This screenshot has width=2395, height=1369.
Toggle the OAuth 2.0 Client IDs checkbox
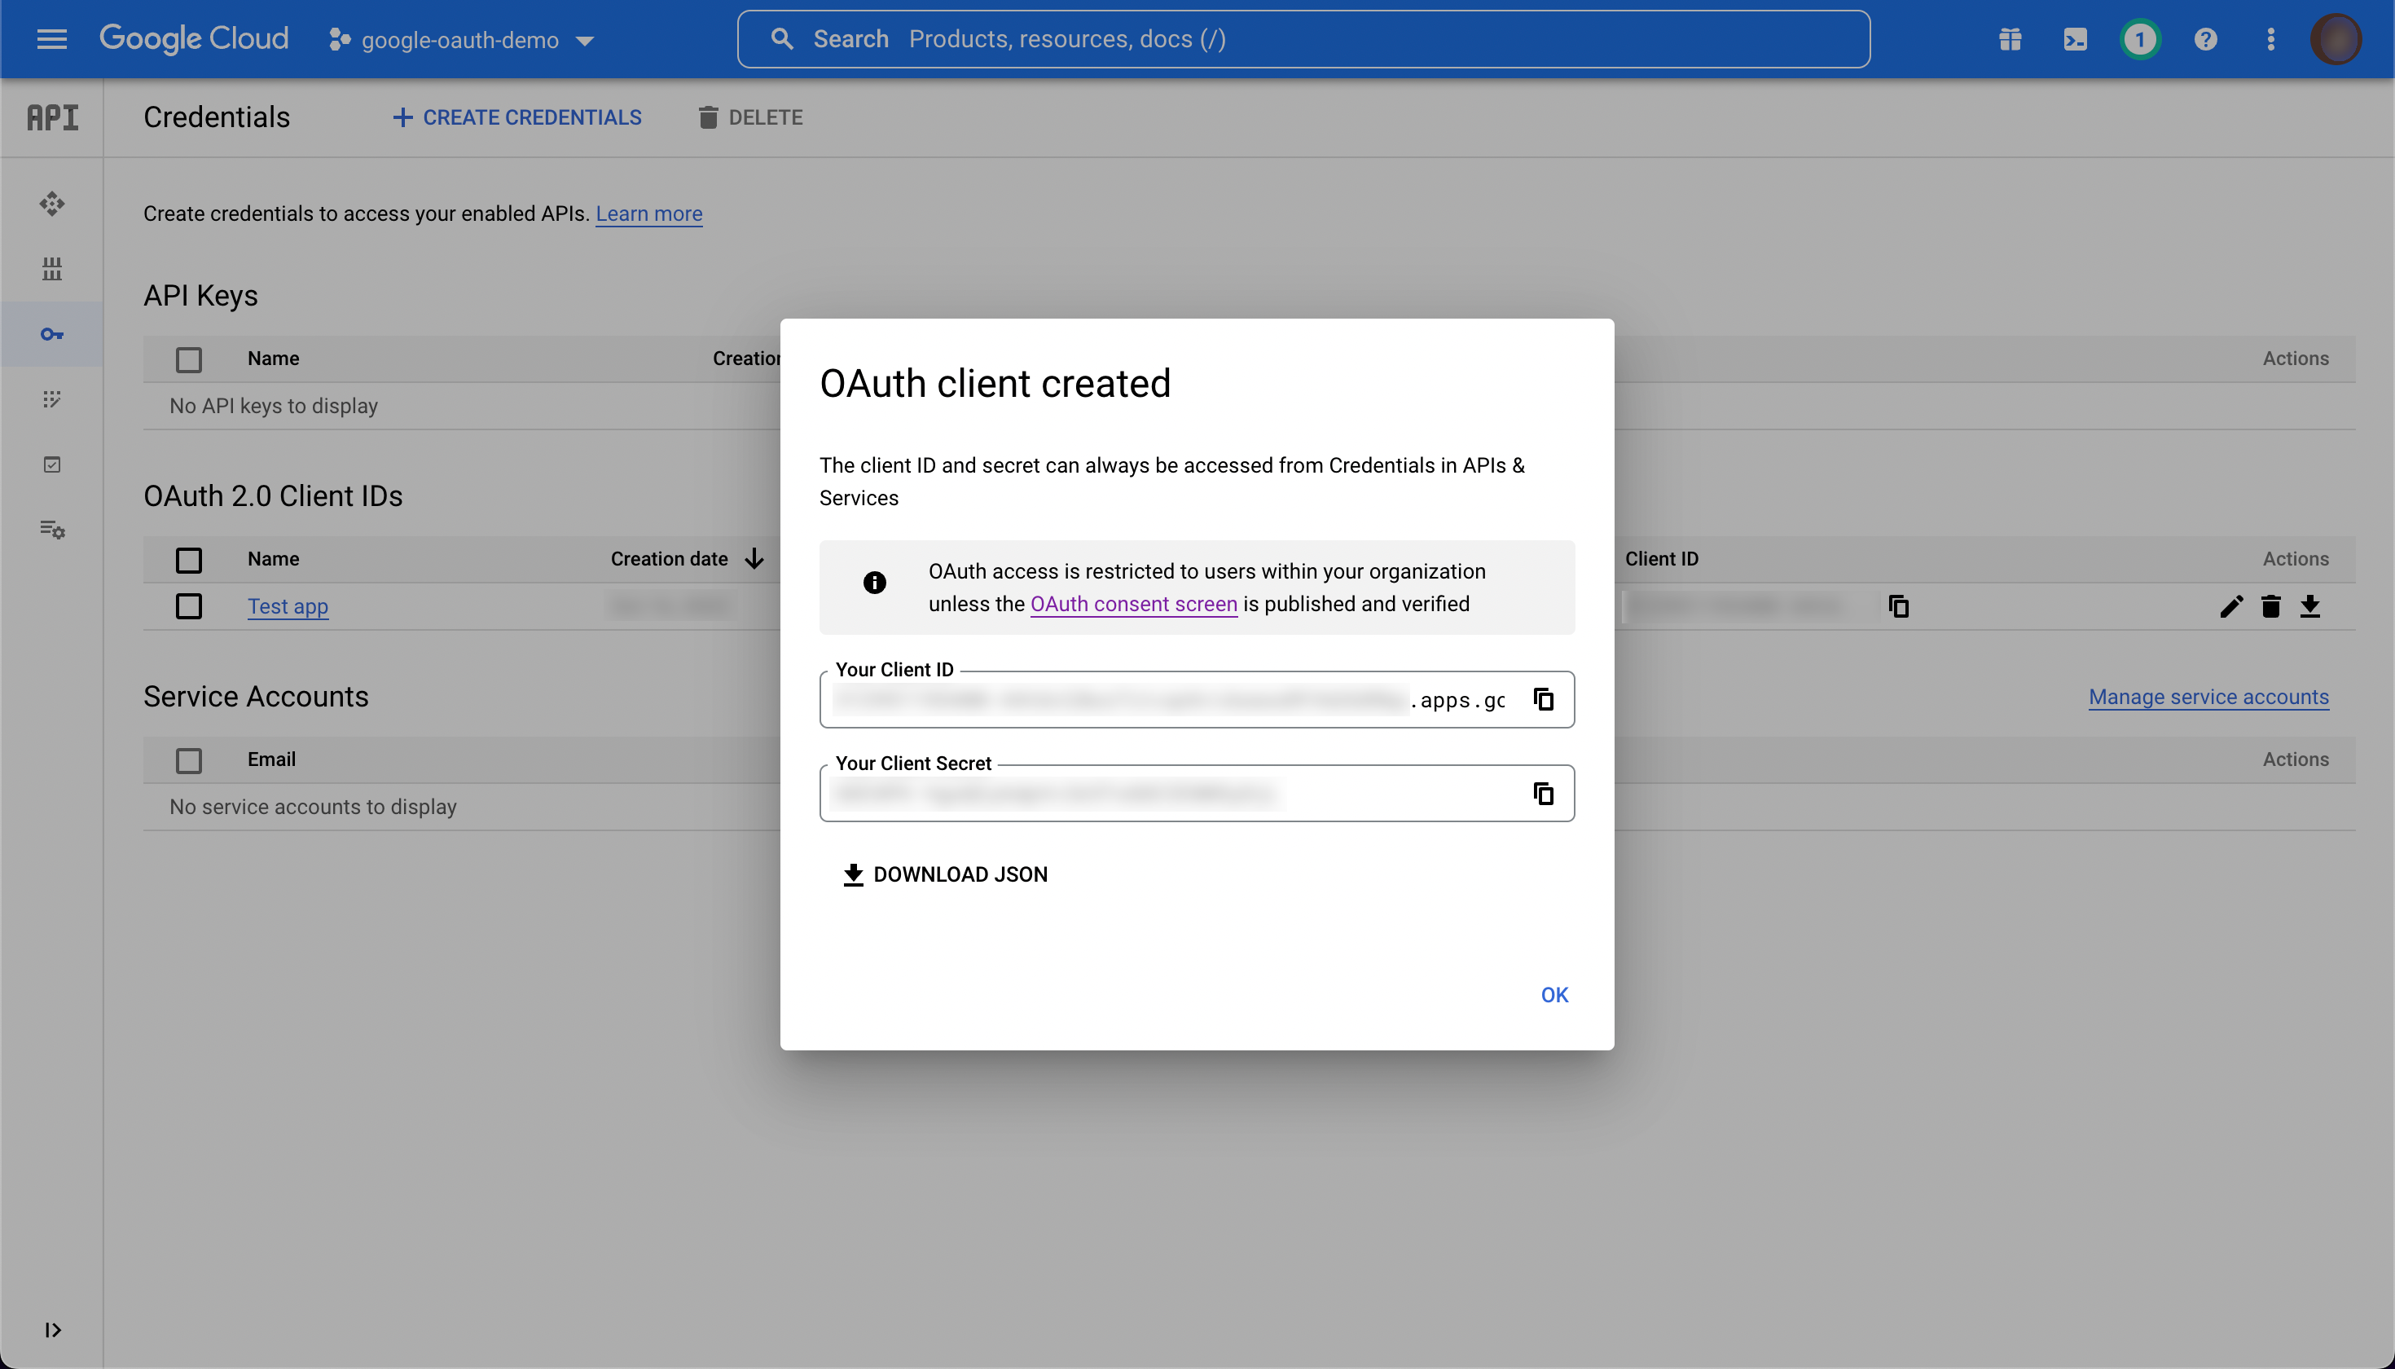coord(187,558)
